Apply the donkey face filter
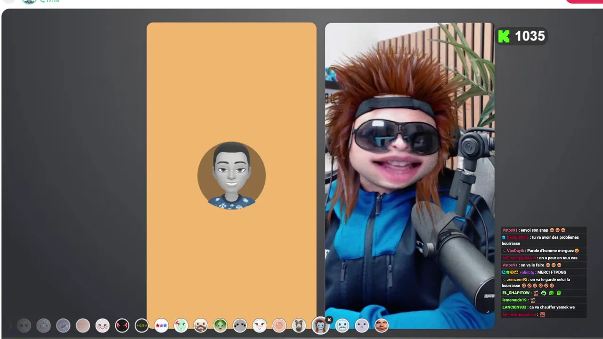 (x=299, y=325)
